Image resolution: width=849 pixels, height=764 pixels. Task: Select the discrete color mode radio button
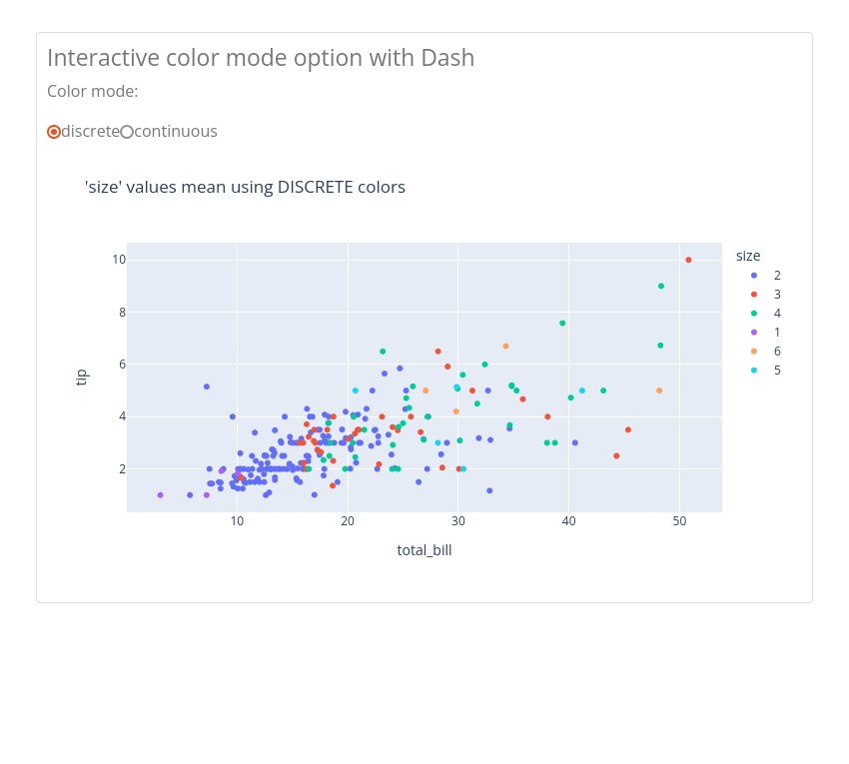(x=54, y=132)
